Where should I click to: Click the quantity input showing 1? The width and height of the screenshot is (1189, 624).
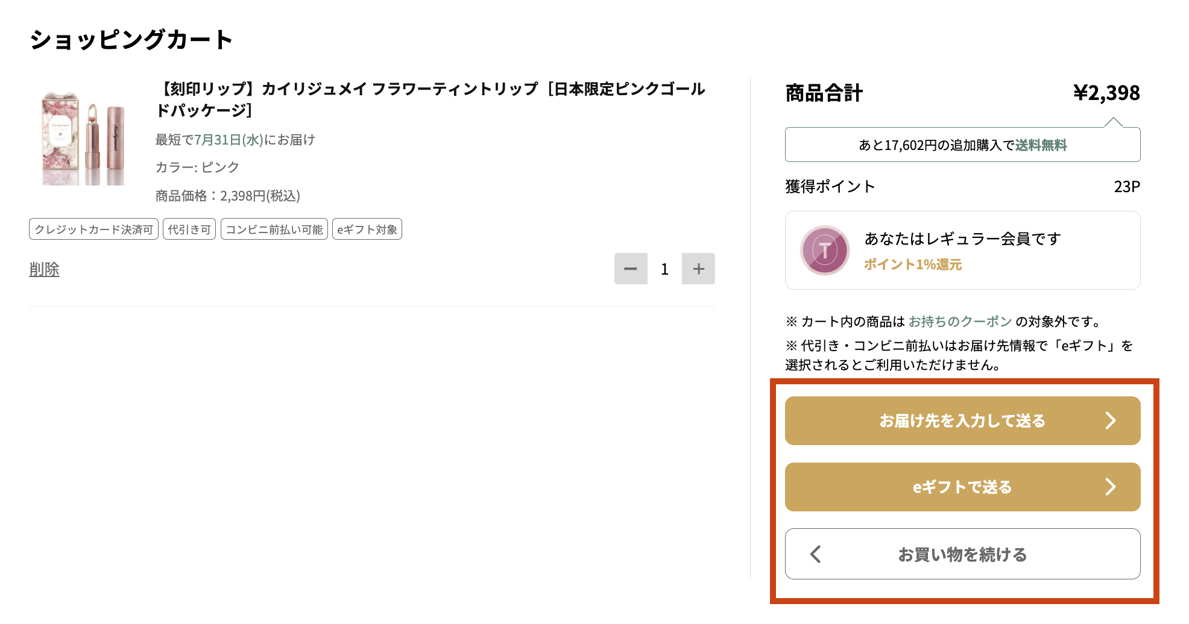pyautogui.click(x=664, y=269)
